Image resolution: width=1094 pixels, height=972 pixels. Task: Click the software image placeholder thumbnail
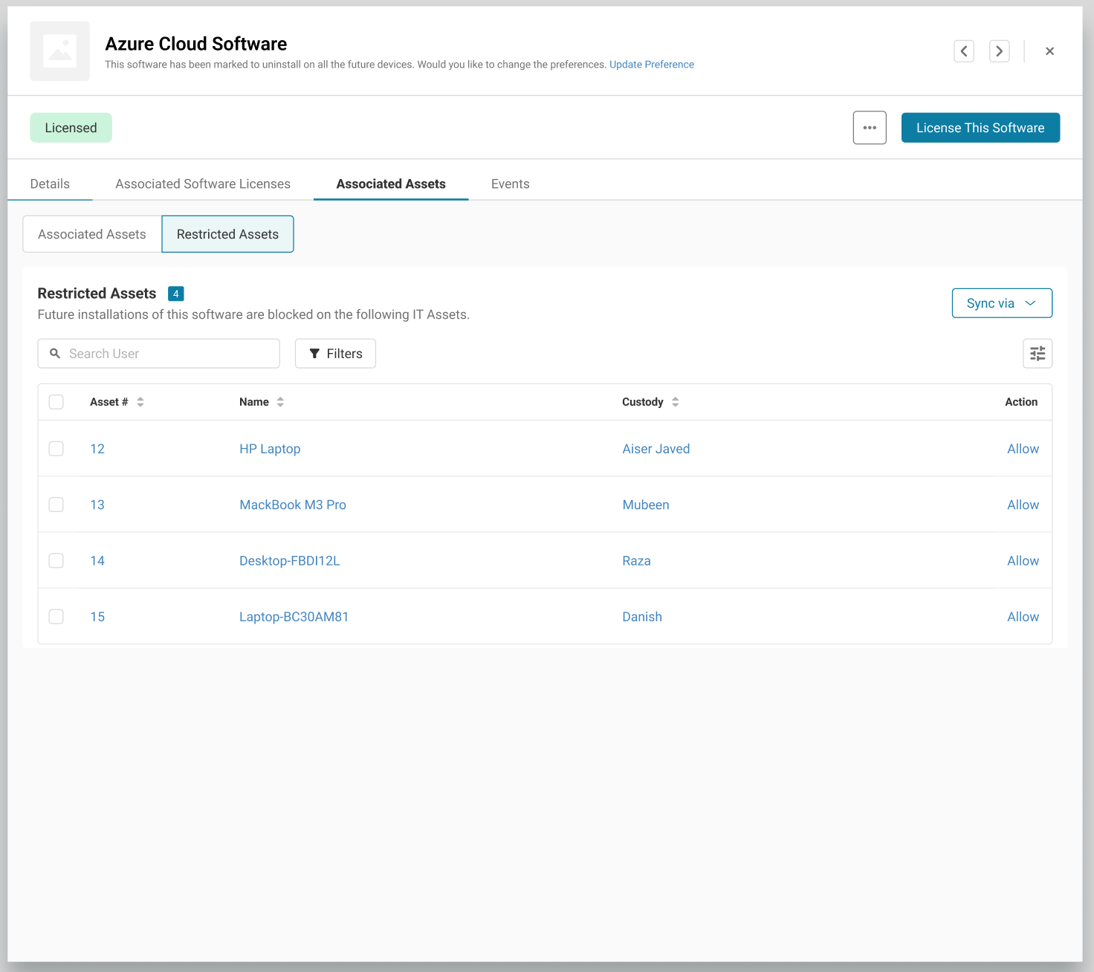(x=59, y=51)
